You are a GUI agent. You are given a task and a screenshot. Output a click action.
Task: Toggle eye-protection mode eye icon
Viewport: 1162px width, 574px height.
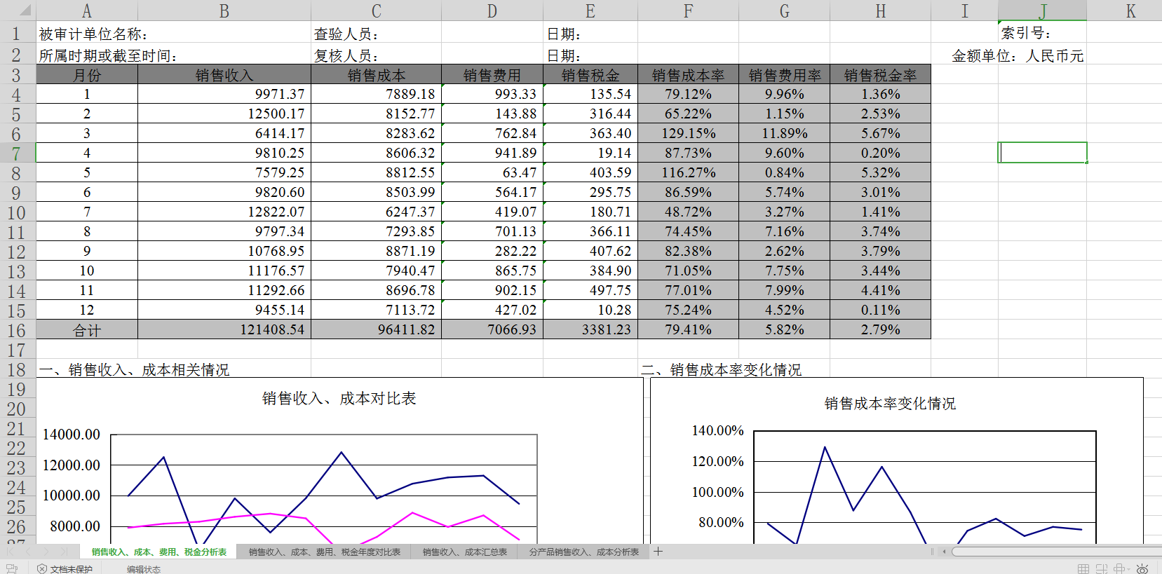(1142, 568)
